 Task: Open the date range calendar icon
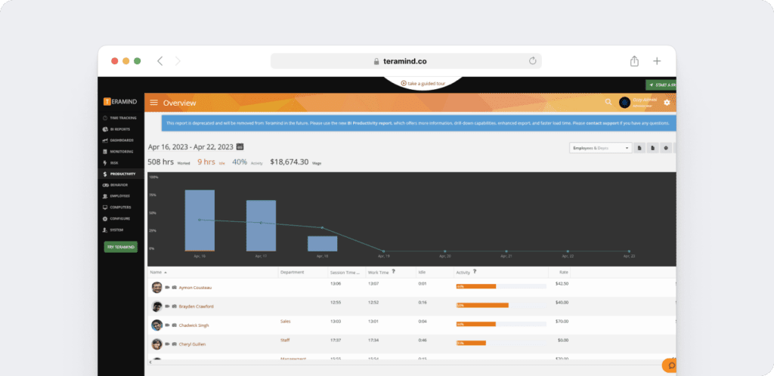tap(240, 146)
